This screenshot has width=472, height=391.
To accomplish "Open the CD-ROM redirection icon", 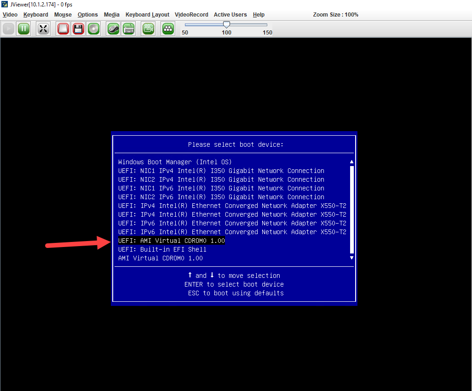I will pos(93,29).
